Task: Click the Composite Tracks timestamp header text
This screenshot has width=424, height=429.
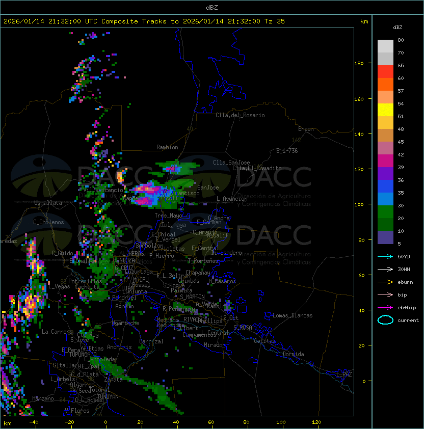Action: (144, 21)
